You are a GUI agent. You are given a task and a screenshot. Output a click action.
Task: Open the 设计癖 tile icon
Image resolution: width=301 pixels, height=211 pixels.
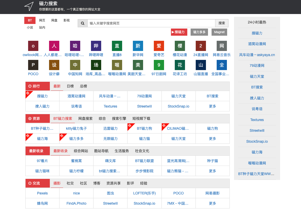54,65
